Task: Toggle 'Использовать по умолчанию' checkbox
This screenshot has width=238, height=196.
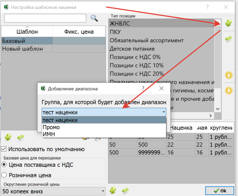Action: pyautogui.click(x=4, y=149)
